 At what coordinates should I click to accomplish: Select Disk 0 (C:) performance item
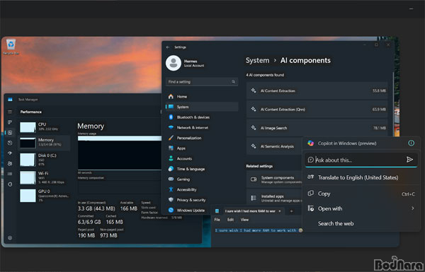click(45, 159)
